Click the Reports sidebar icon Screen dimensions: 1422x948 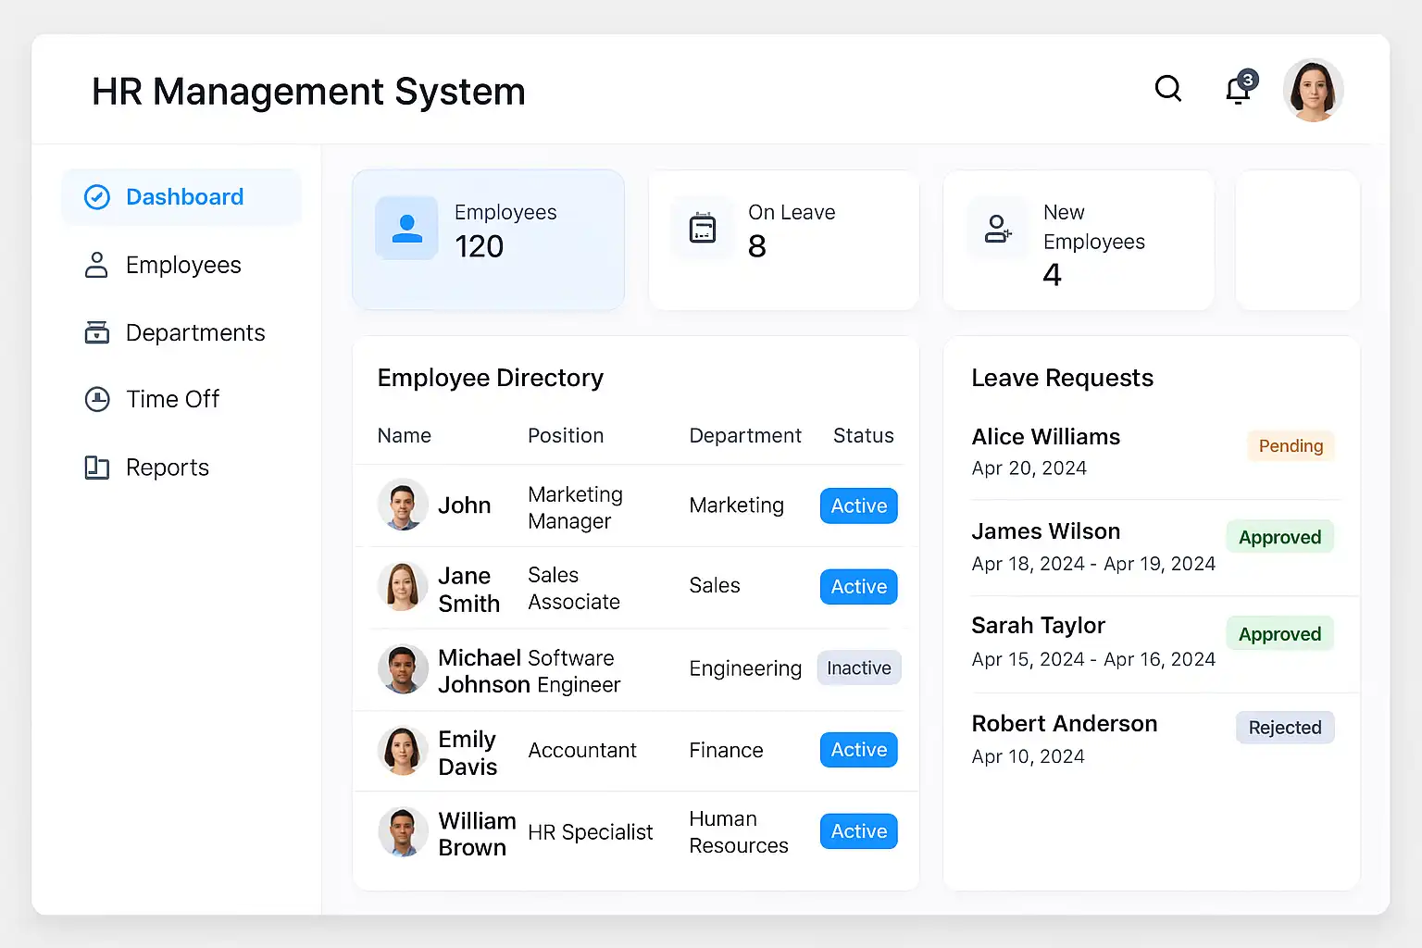tap(97, 468)
